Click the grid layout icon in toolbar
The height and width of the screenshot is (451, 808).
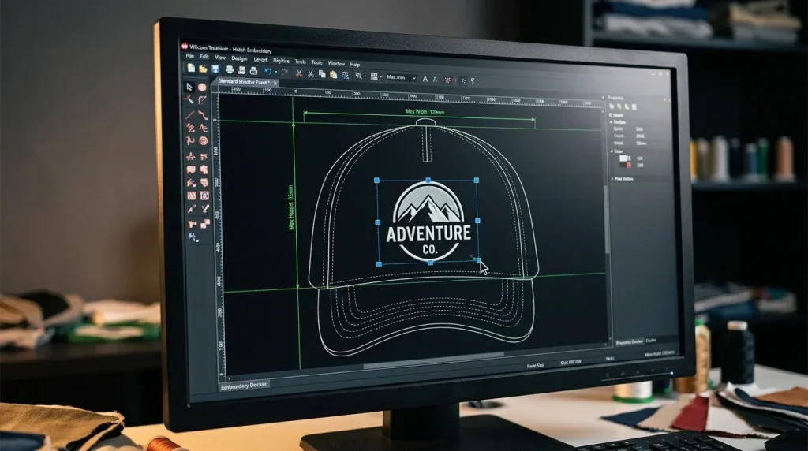(x=374, y=76)
